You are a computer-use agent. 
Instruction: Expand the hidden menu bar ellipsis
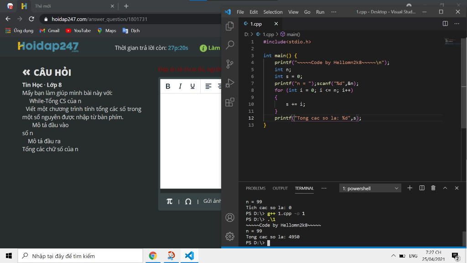[333, 12]
